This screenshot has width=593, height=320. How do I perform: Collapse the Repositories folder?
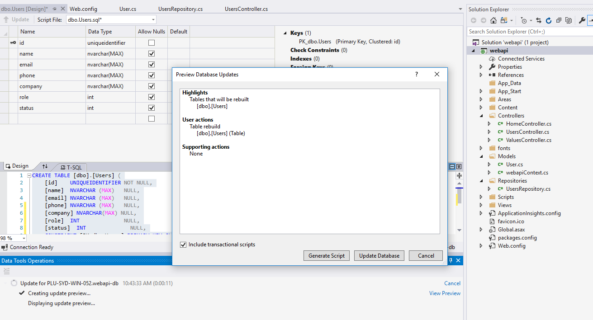click(481, 181)
